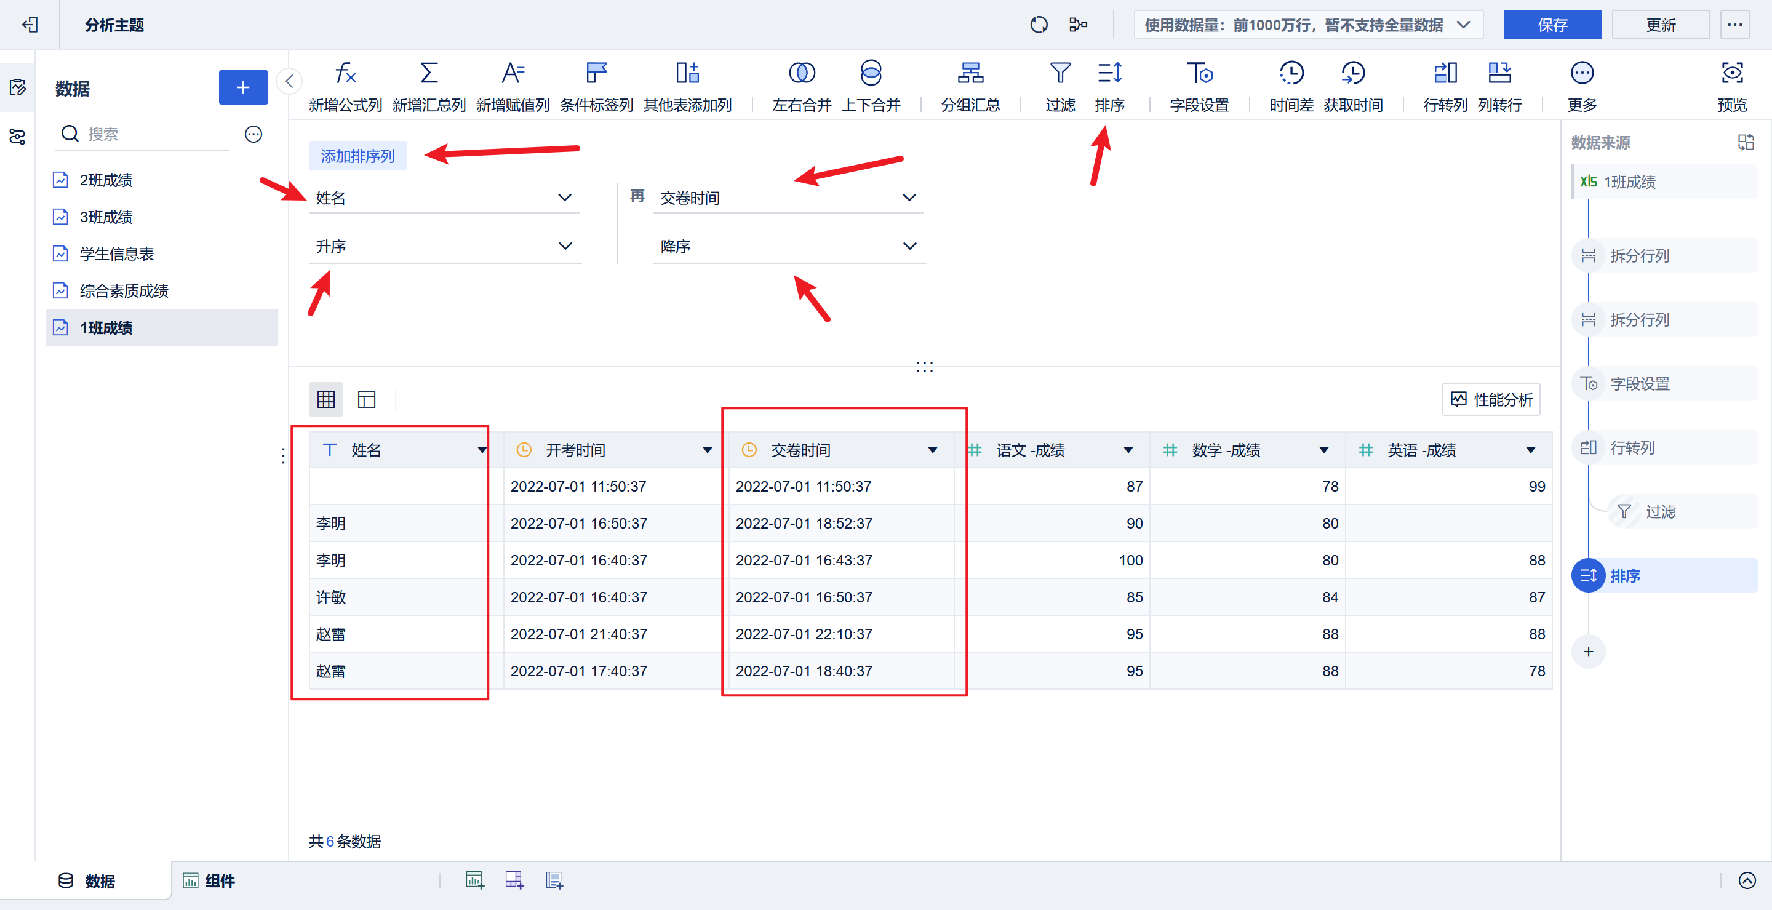This screenshot has height=910, width=1772.
Task: Click the 条件标签列 flag icon
Action: 596,73
